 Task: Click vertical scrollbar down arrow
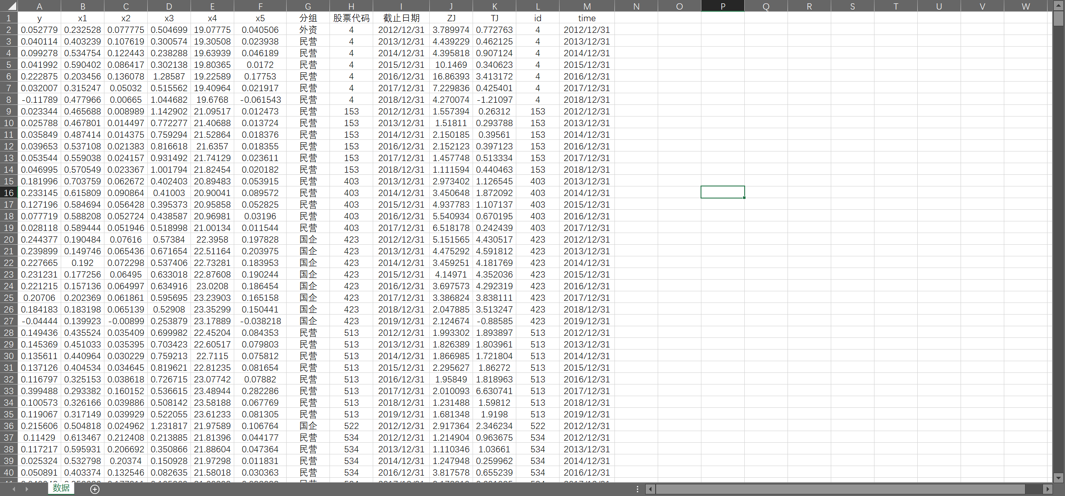pos(1058,478)
